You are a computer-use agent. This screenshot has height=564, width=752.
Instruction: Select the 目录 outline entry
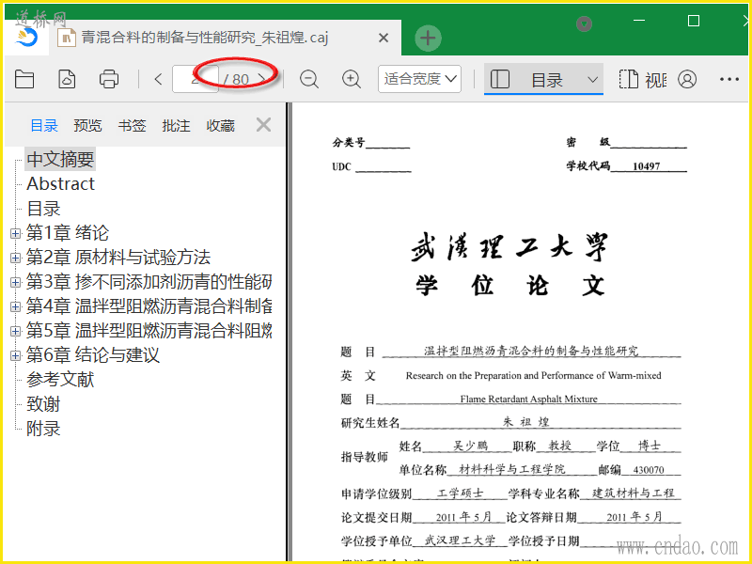click(x=43, y=209)
